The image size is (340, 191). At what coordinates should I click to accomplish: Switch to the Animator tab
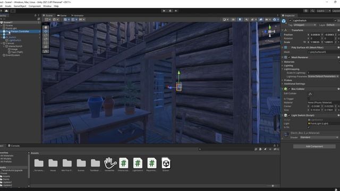(x=78, y=15)
